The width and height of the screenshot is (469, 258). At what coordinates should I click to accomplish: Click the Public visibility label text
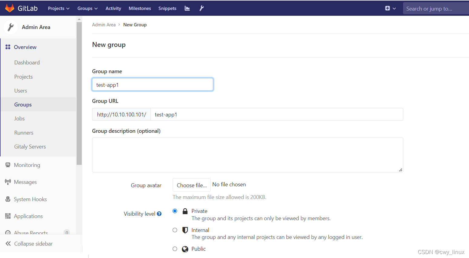point(198,249)
